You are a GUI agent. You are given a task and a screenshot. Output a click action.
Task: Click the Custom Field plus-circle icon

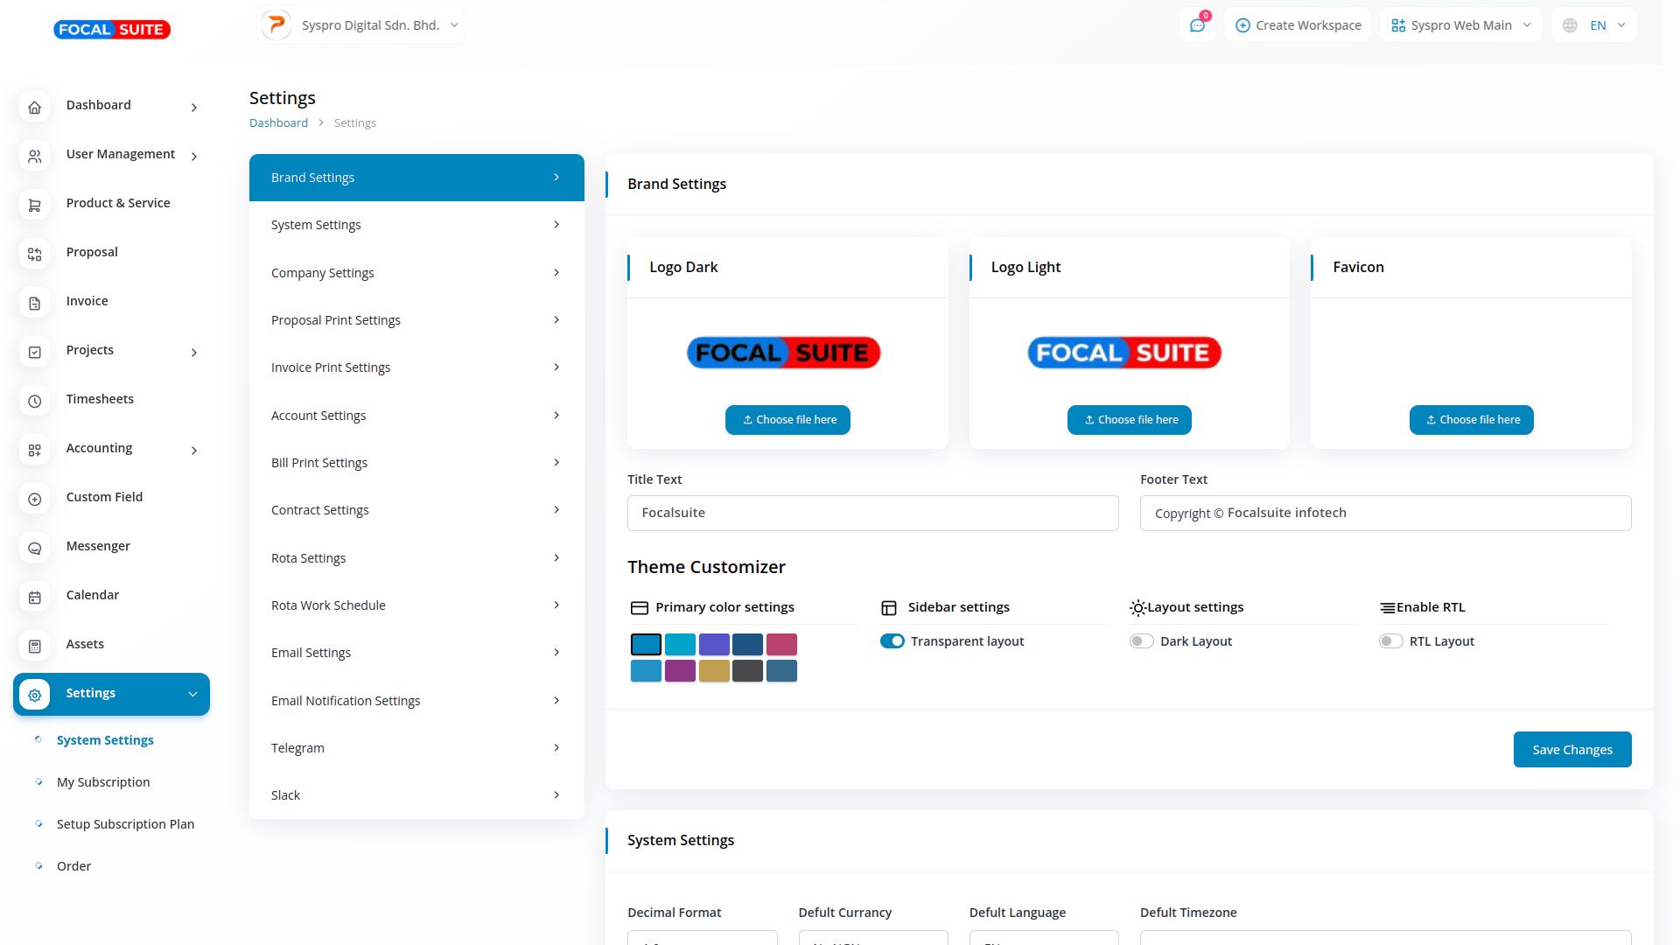click(x=34, y=499)
